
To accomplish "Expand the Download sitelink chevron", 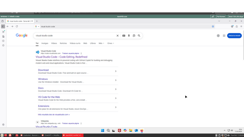I will click(116, 71).
